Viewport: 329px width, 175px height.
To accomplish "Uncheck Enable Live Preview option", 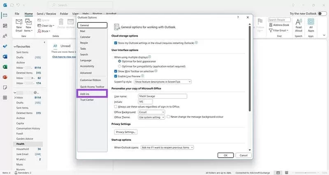I will tap(116, 76).
